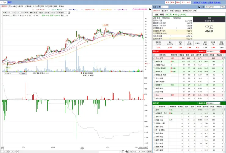Image resolution: width=226 pixels, height=153 pixels.
Task: Open the chart settings gear icon
Action: pyautogui.click(x=69, y=13)
